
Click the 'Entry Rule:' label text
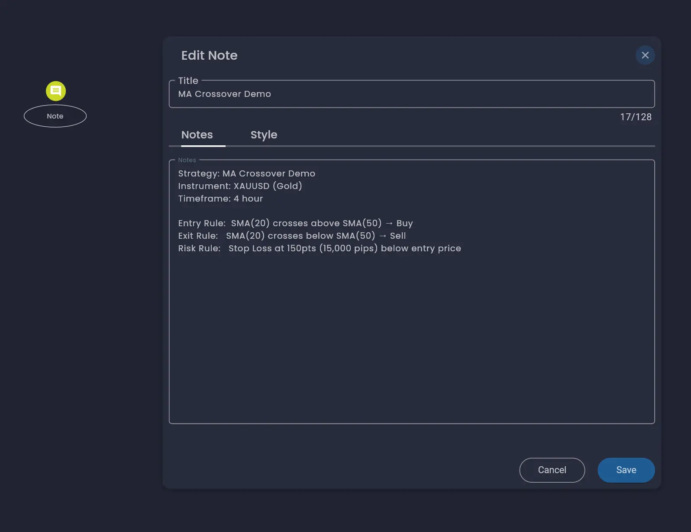point(202,223)
